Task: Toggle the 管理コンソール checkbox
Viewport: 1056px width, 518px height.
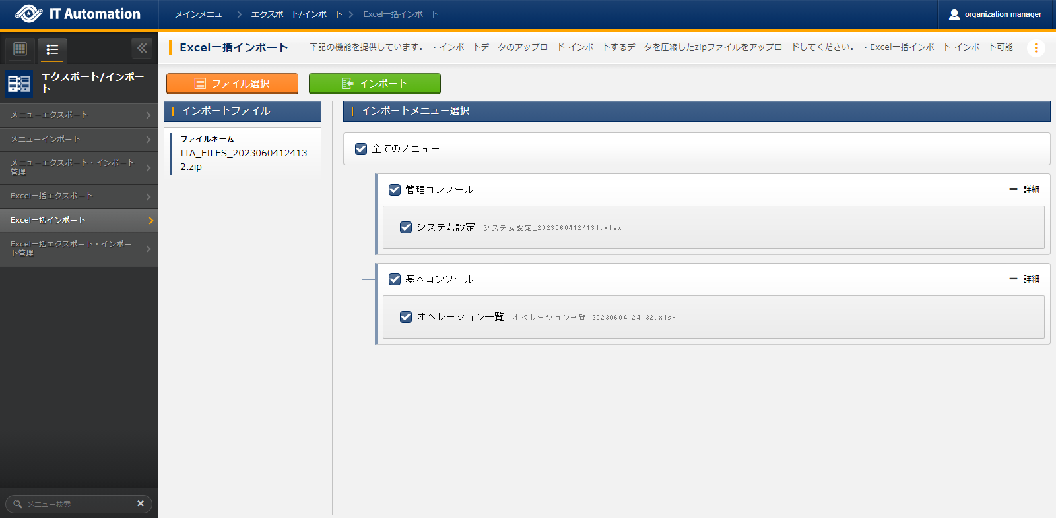Action: (395, 190)
